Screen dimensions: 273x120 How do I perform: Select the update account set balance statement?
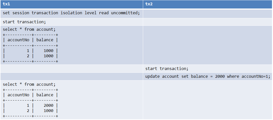click(208, 76)
